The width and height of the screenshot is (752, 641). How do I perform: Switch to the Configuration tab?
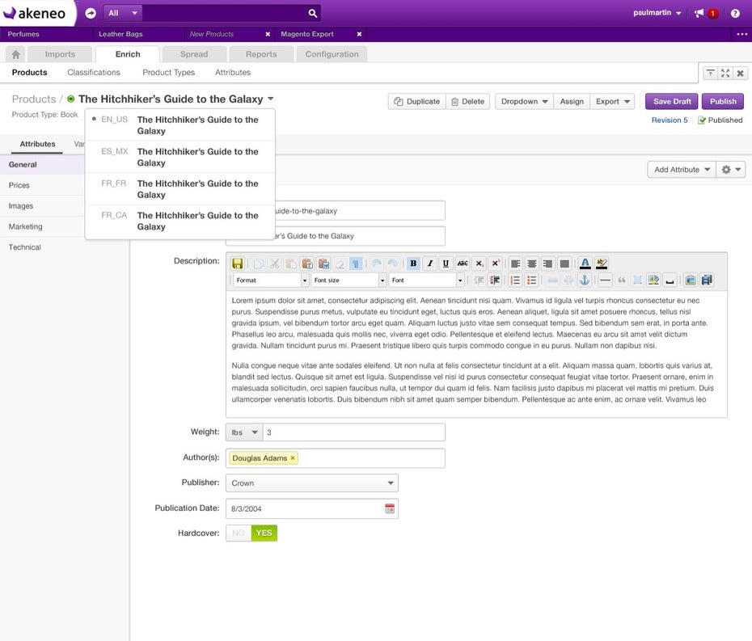pos(332,54)
